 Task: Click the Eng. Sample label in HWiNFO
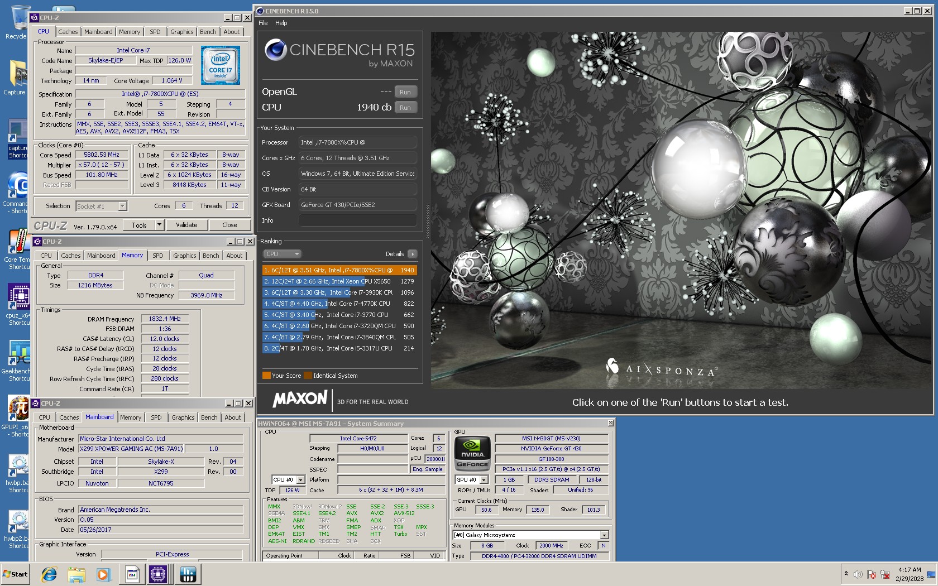tap(428, 469)
